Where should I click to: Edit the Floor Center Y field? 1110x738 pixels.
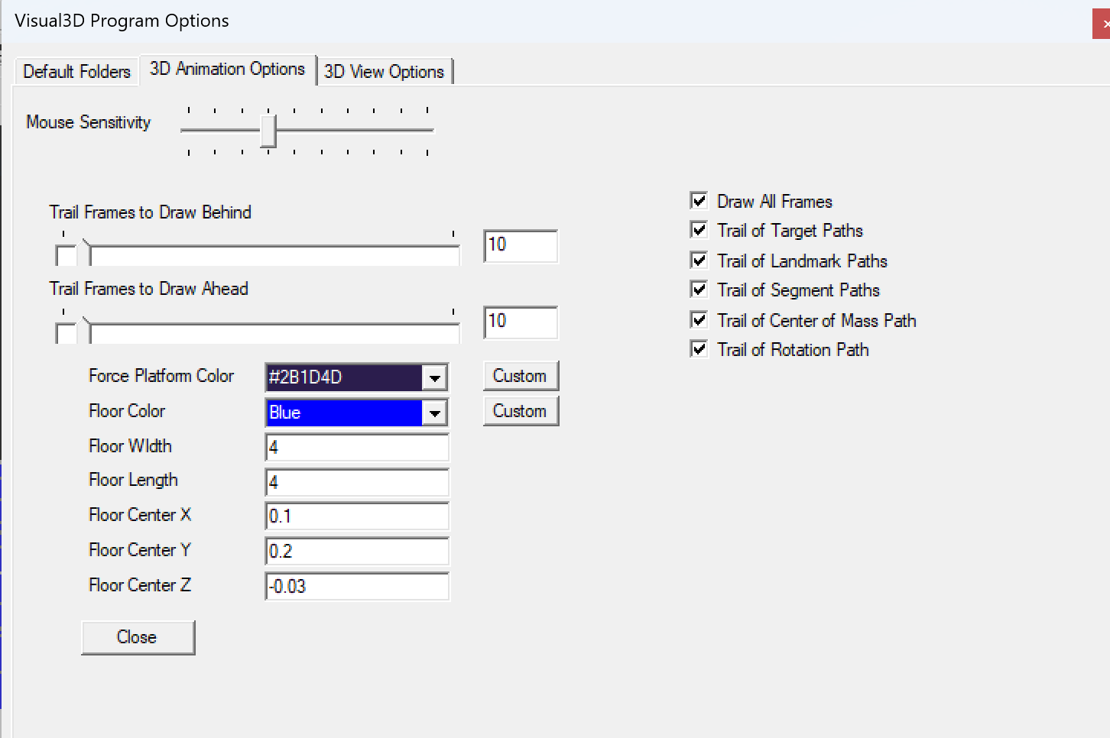point(357,552)
